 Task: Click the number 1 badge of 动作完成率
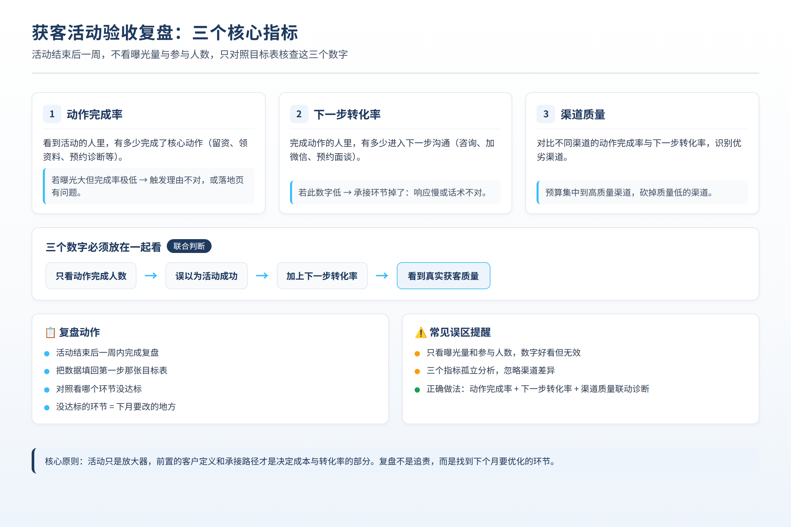pos(52,114)
